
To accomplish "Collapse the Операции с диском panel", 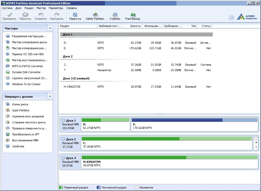I will coord(50,96).
